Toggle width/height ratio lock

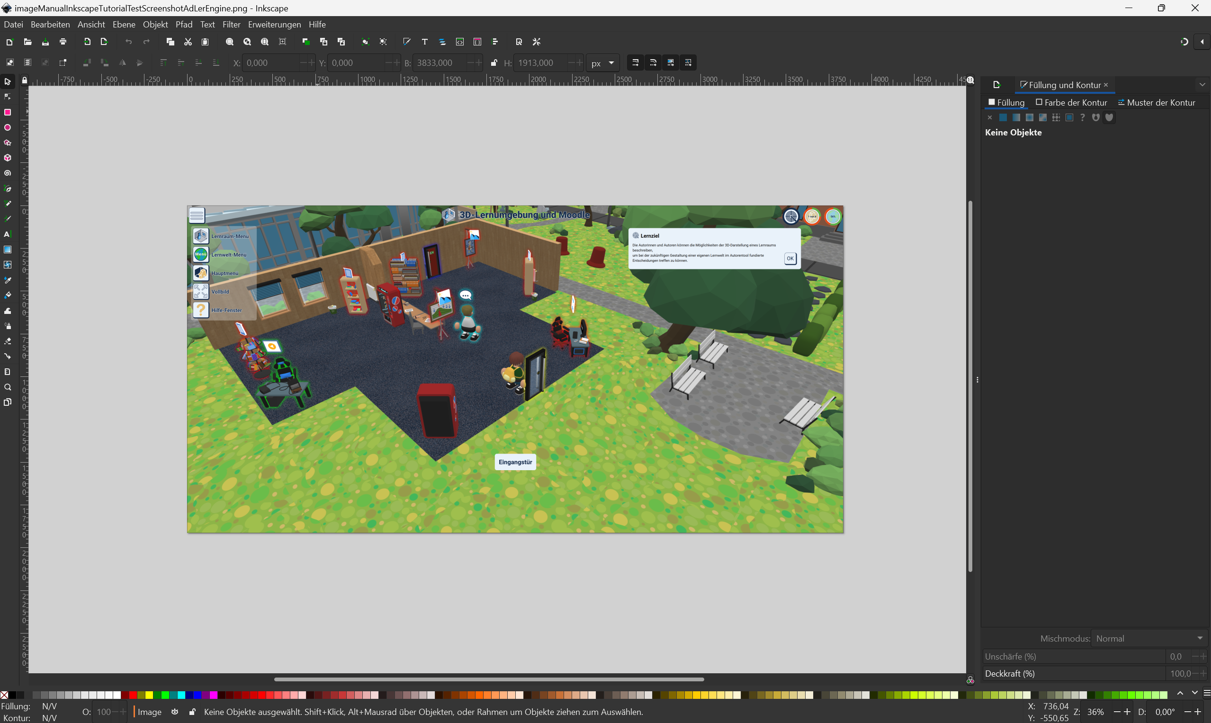(x=493, y=63)
